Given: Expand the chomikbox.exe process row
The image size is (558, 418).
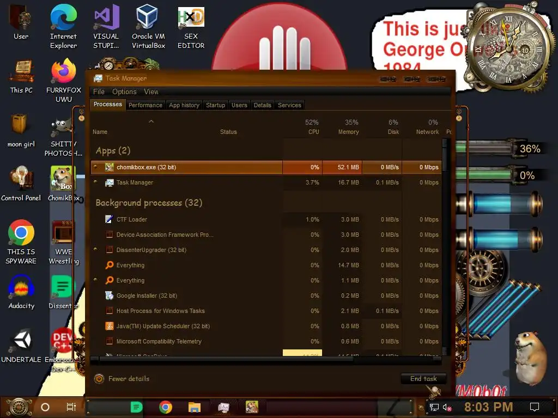Looking at the screenshot, I should click(x=95, y=167).
